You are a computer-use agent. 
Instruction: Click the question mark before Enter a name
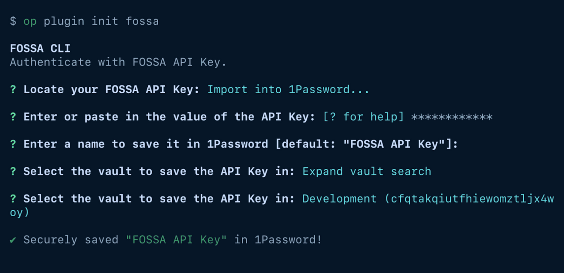click(13, 144)
